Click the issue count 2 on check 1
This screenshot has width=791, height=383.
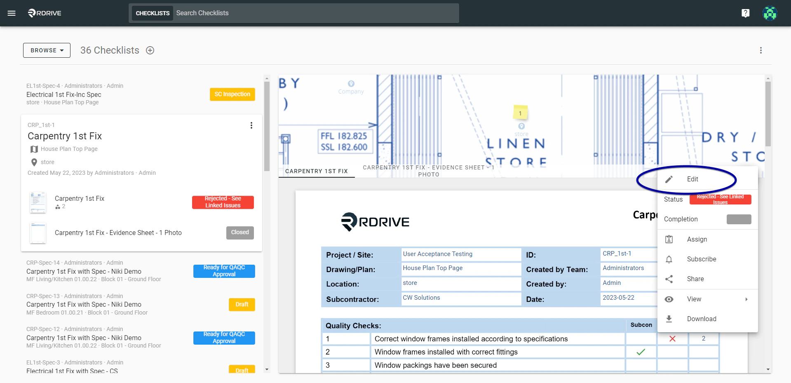[704, 338]
